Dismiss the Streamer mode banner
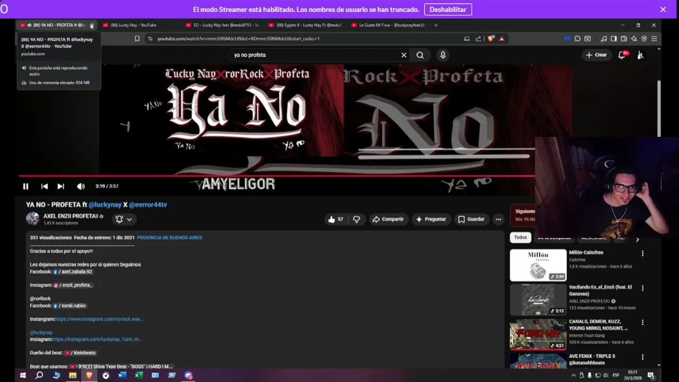The image size is (679, 382). [x=663, y=10]
